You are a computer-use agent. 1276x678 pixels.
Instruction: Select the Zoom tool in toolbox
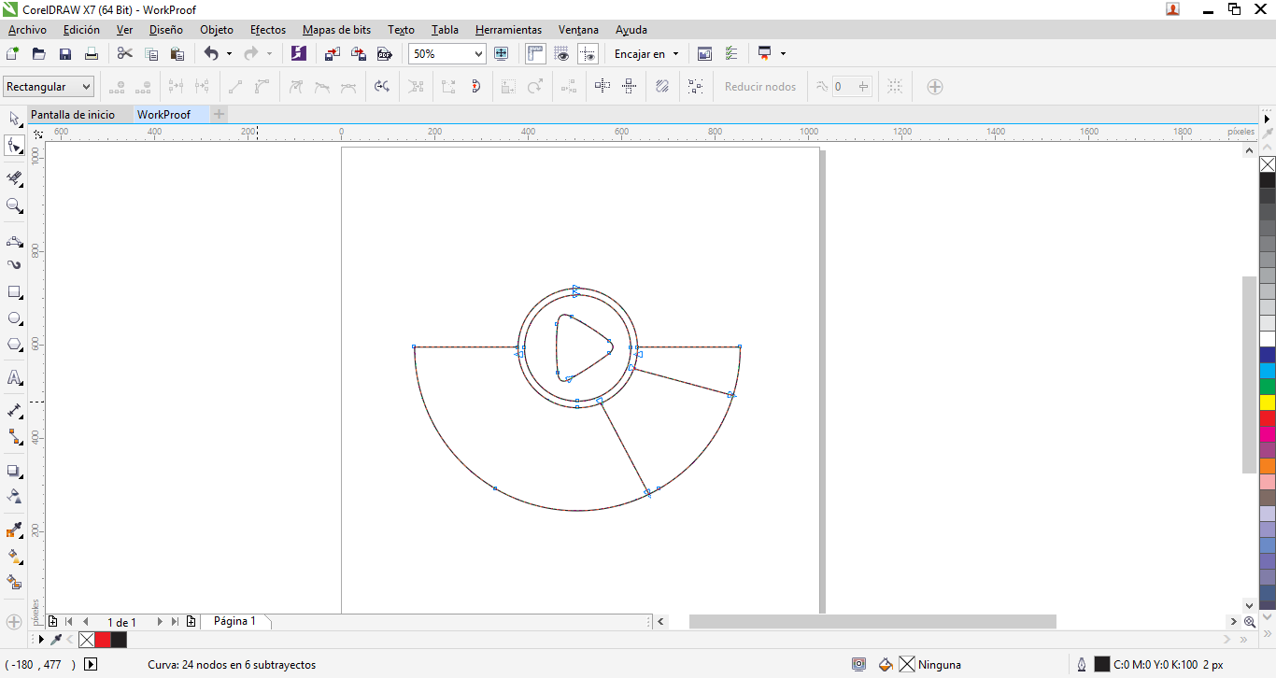(14, 205)
